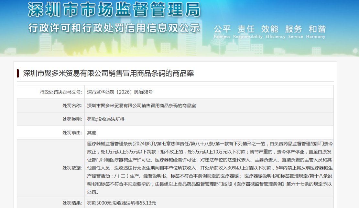This screenshot has width=359, height=208.
Task: Click the 行政处罚决定书文号 label
Action: [61, 92]
